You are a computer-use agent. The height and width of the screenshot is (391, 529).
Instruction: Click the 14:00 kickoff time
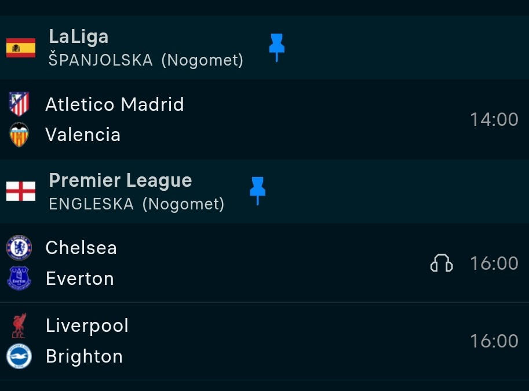click(x=494, y=120)
